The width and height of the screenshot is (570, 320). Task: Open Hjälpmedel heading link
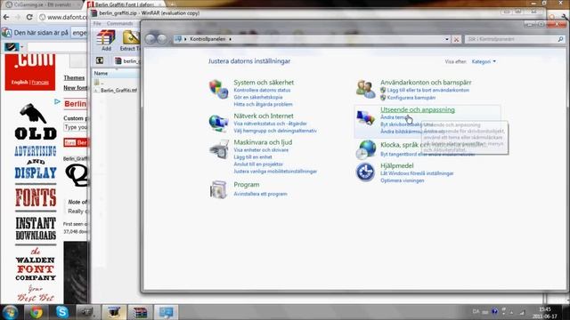pyautogui.click(x=396, y=166)
